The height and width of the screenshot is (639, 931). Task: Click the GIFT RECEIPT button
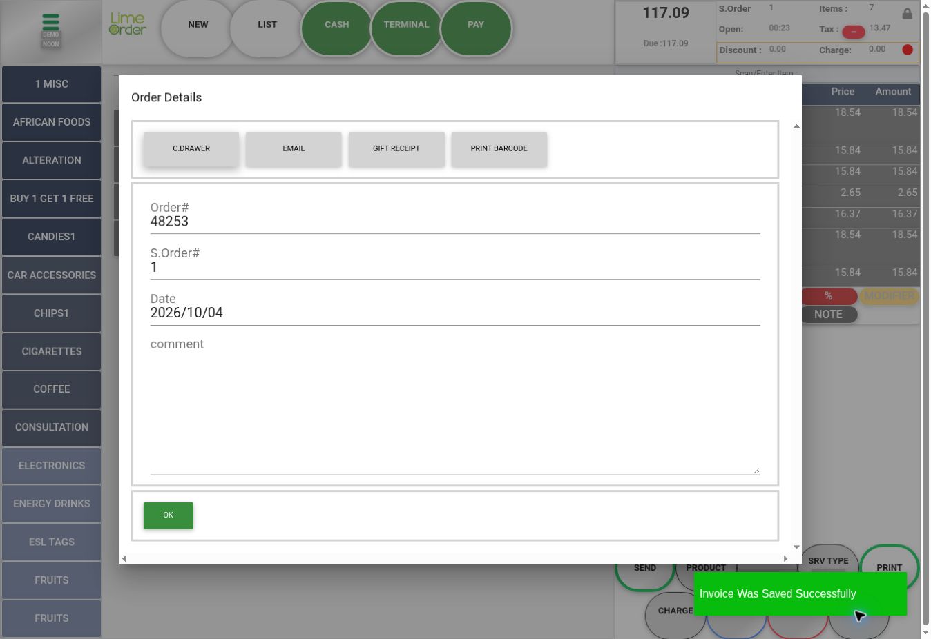[x=396, y=149]
